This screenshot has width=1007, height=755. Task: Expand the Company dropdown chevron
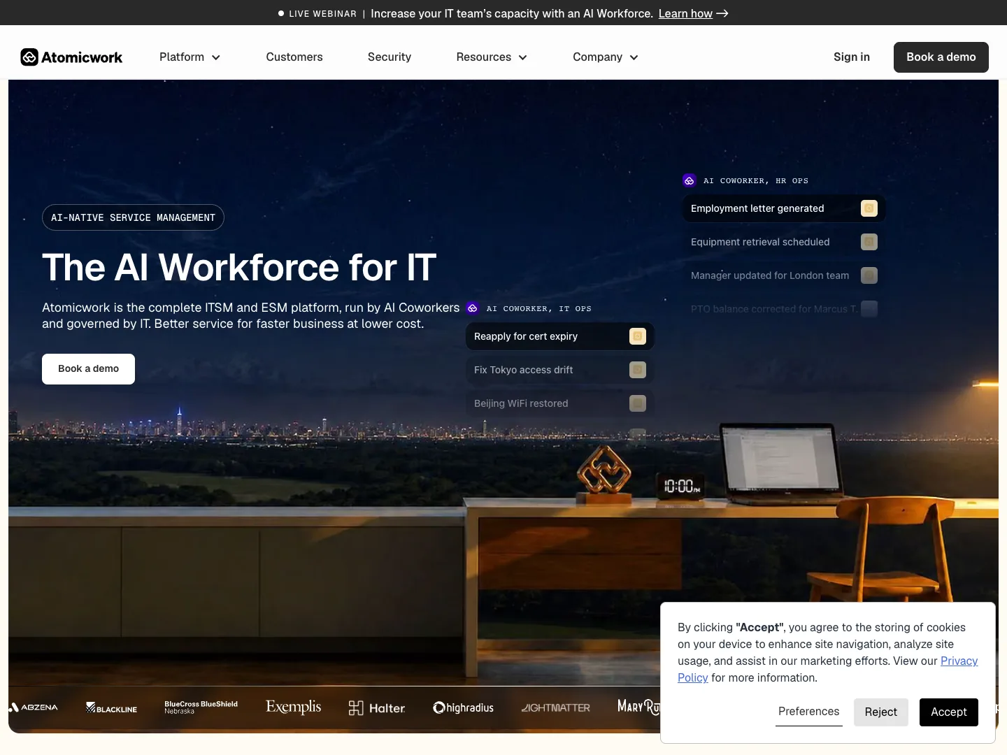click(634, 57)
